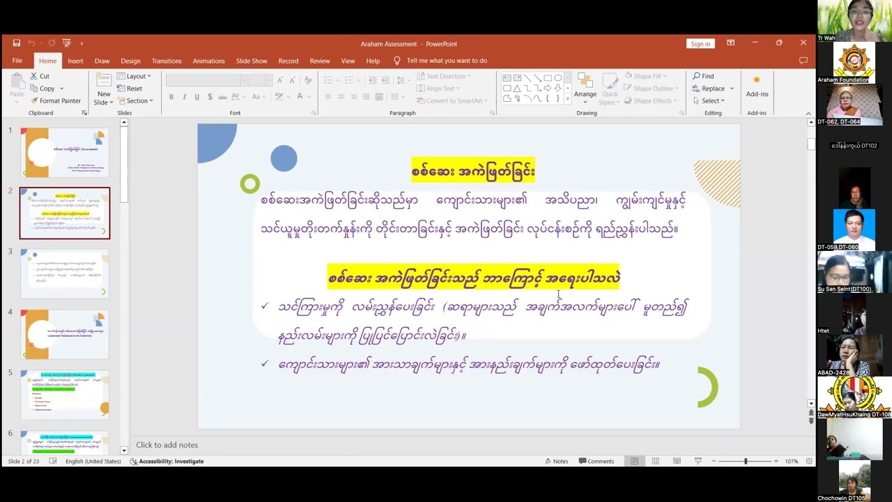Open the Review tab
892x502 pixels.
(x=320, y=61)
